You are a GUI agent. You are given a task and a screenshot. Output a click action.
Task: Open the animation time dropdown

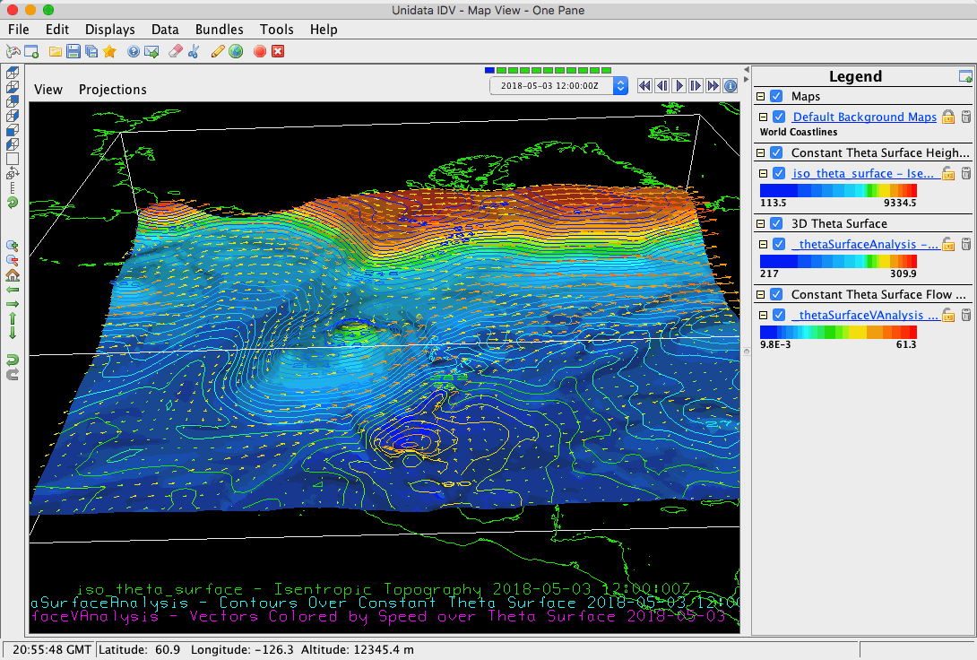point(620,86)
